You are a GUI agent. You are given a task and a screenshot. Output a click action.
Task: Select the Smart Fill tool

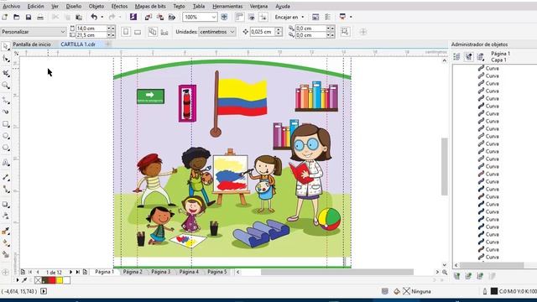pyautogui.click(x=6, y=254)
